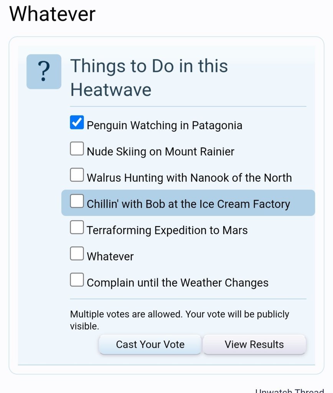
Task: Enable Terraforming Expedition to Mars option
Action: point(77,227)
